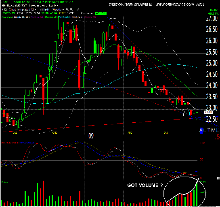Image resolution: width=220 pixels, height=207 pixels.
Task: Select the diagonal line drawing tool
Action: 78,9
